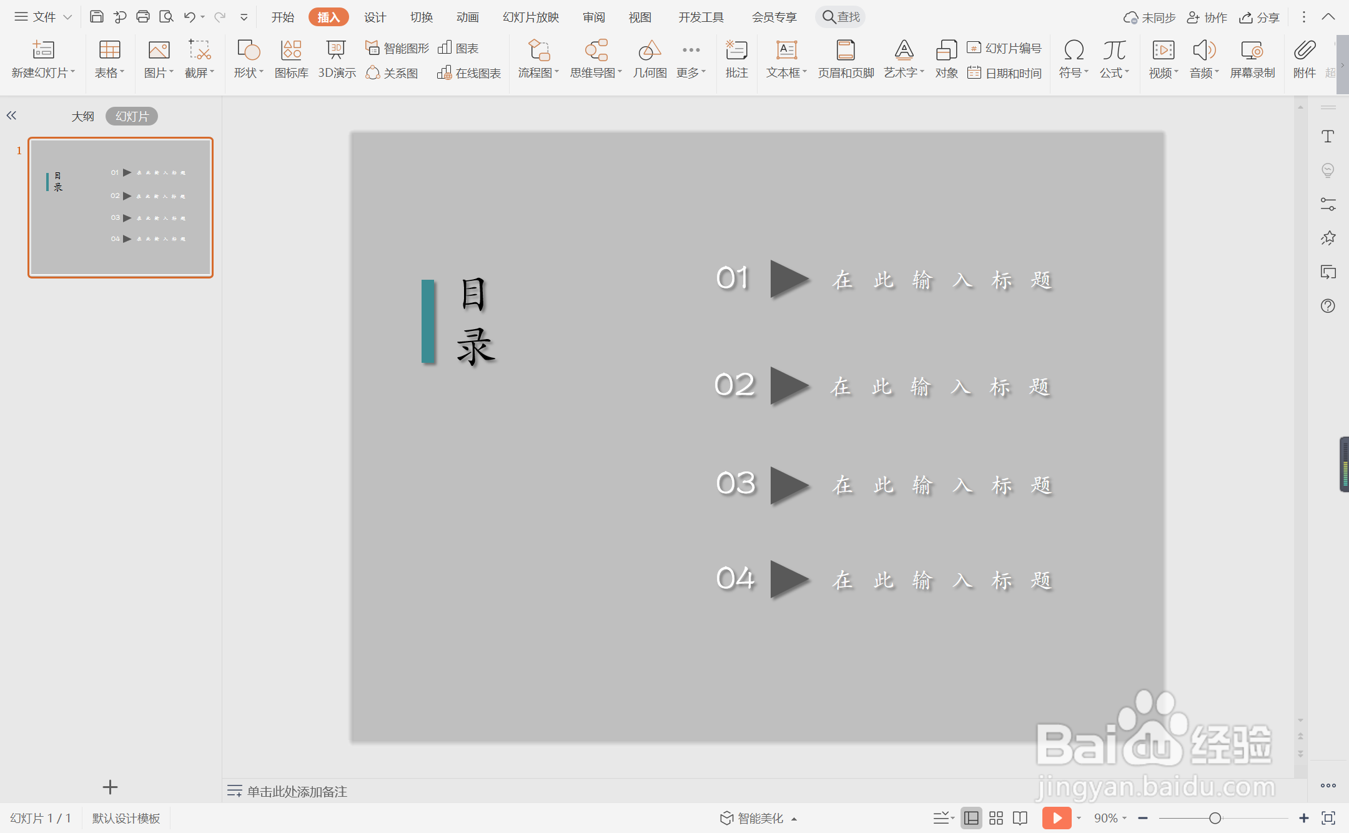Image resolution: width=1349 pixels, height=833 pixels.
Task: Select slide 1 thumbnail
Action: pyautogui.click(x=121, y=207)
